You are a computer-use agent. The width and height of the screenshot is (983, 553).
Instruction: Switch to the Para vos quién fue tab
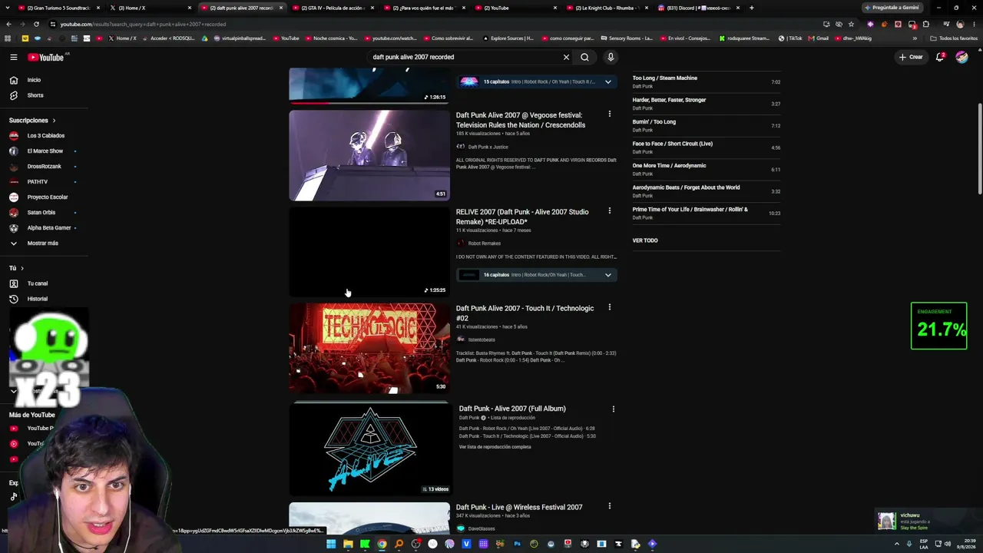(423, 8)
